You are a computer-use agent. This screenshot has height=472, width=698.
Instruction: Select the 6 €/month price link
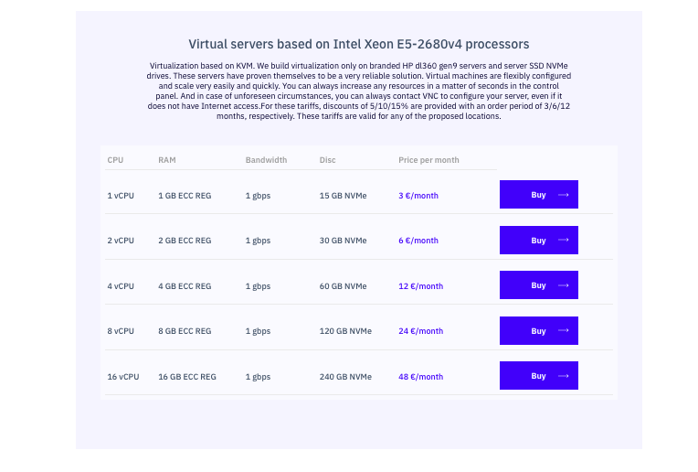tap(418, 241)
